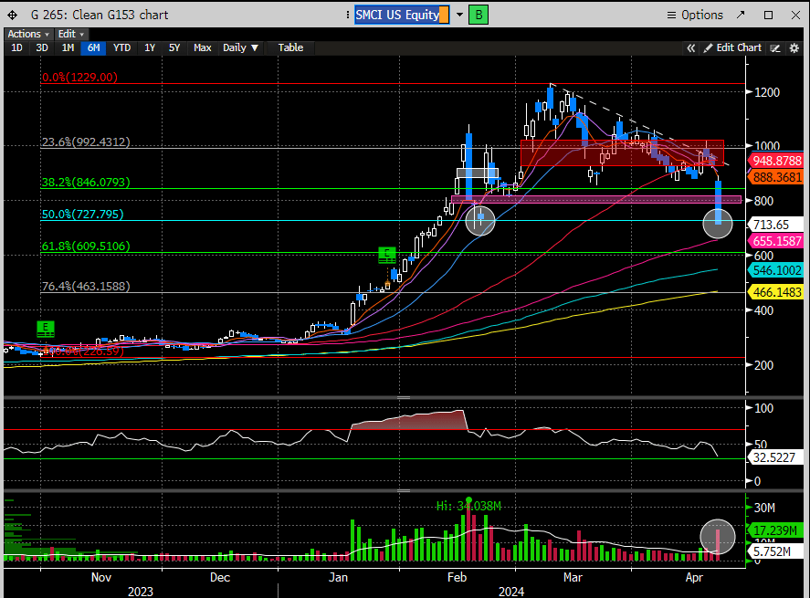Viewport: 810px width, 598px height.
Task: Select the 1D time range
Action: click(16, 47)
